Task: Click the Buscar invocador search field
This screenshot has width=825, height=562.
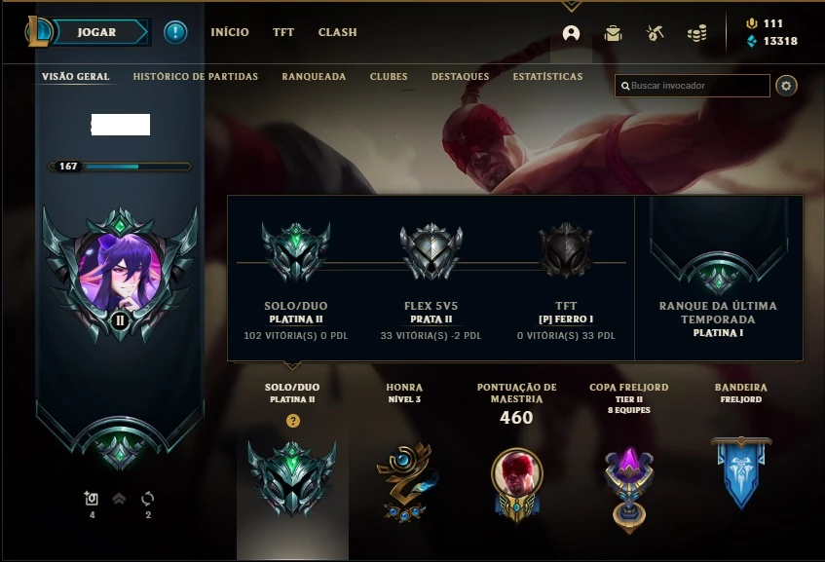Action: point(692,86)
